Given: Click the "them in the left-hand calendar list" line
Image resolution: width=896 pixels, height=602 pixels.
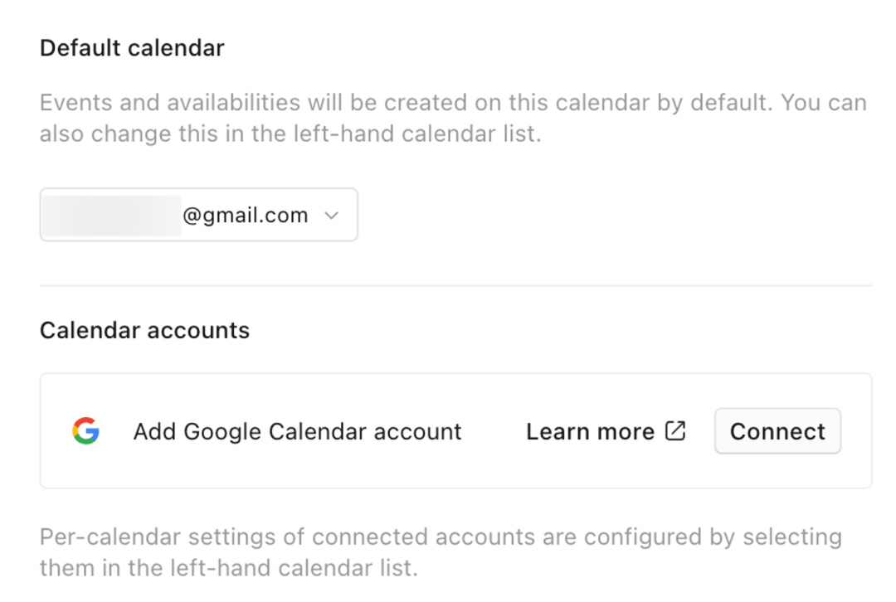Looking at the screenshot, I should [x=226, y=568].
